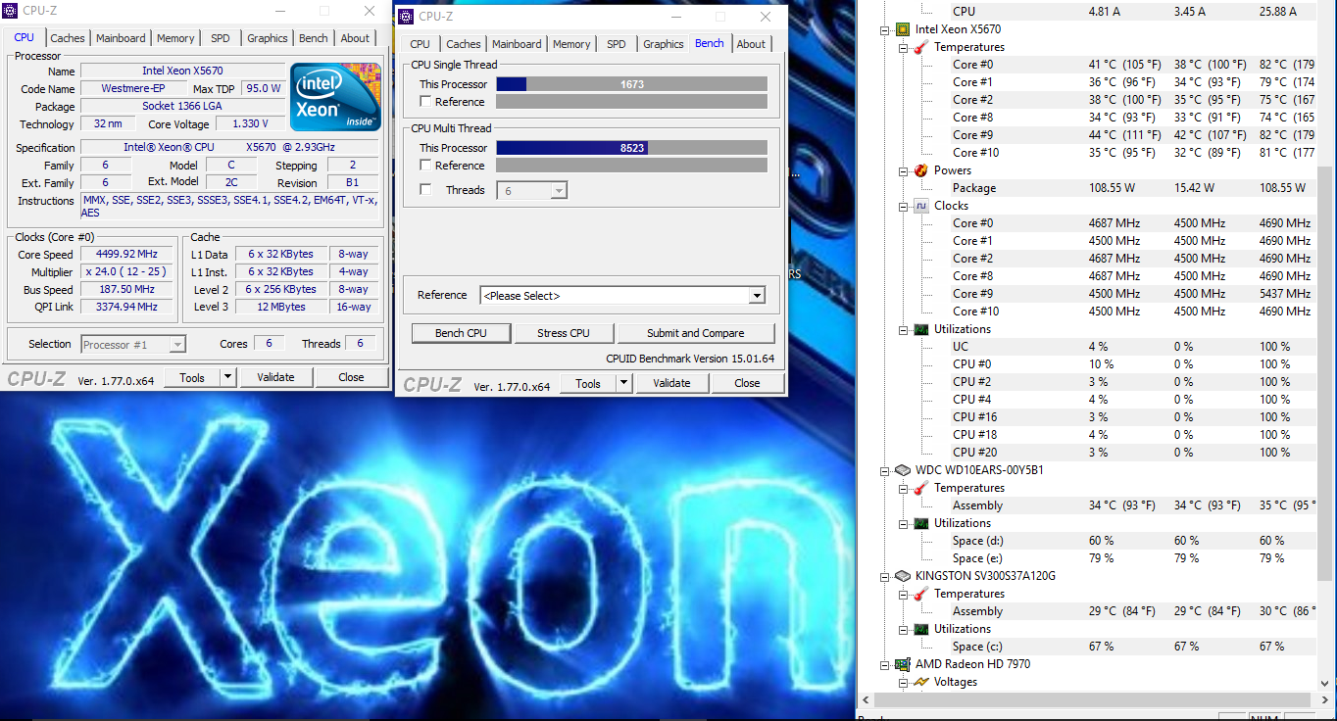This screenshot has height=721, width=1337.
Task: Click the CPU-Z icon in the processor window title bar
Action: pyautogui.click(x=11, y=11)
